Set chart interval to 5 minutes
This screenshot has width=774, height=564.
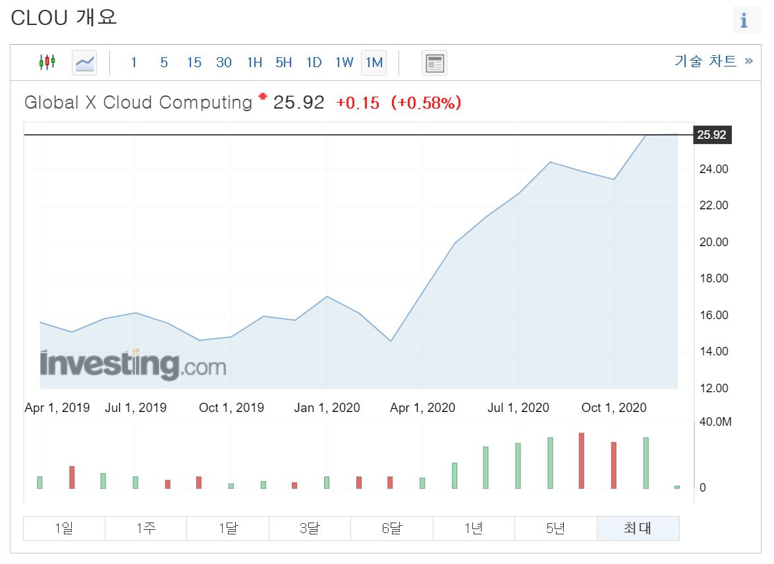click(x=164, y=63)
